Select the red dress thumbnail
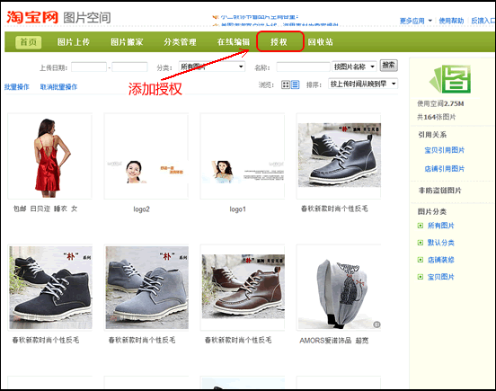The image size is (496, 391). tap(50, 156)
